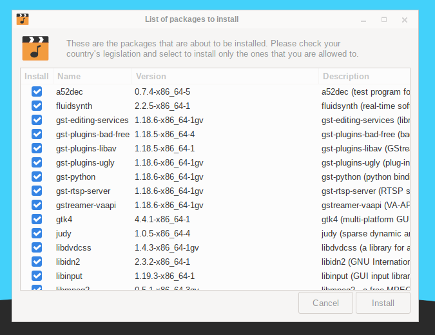
Task: Uncheck the libidn2 package checkbox
Action: 37,262
